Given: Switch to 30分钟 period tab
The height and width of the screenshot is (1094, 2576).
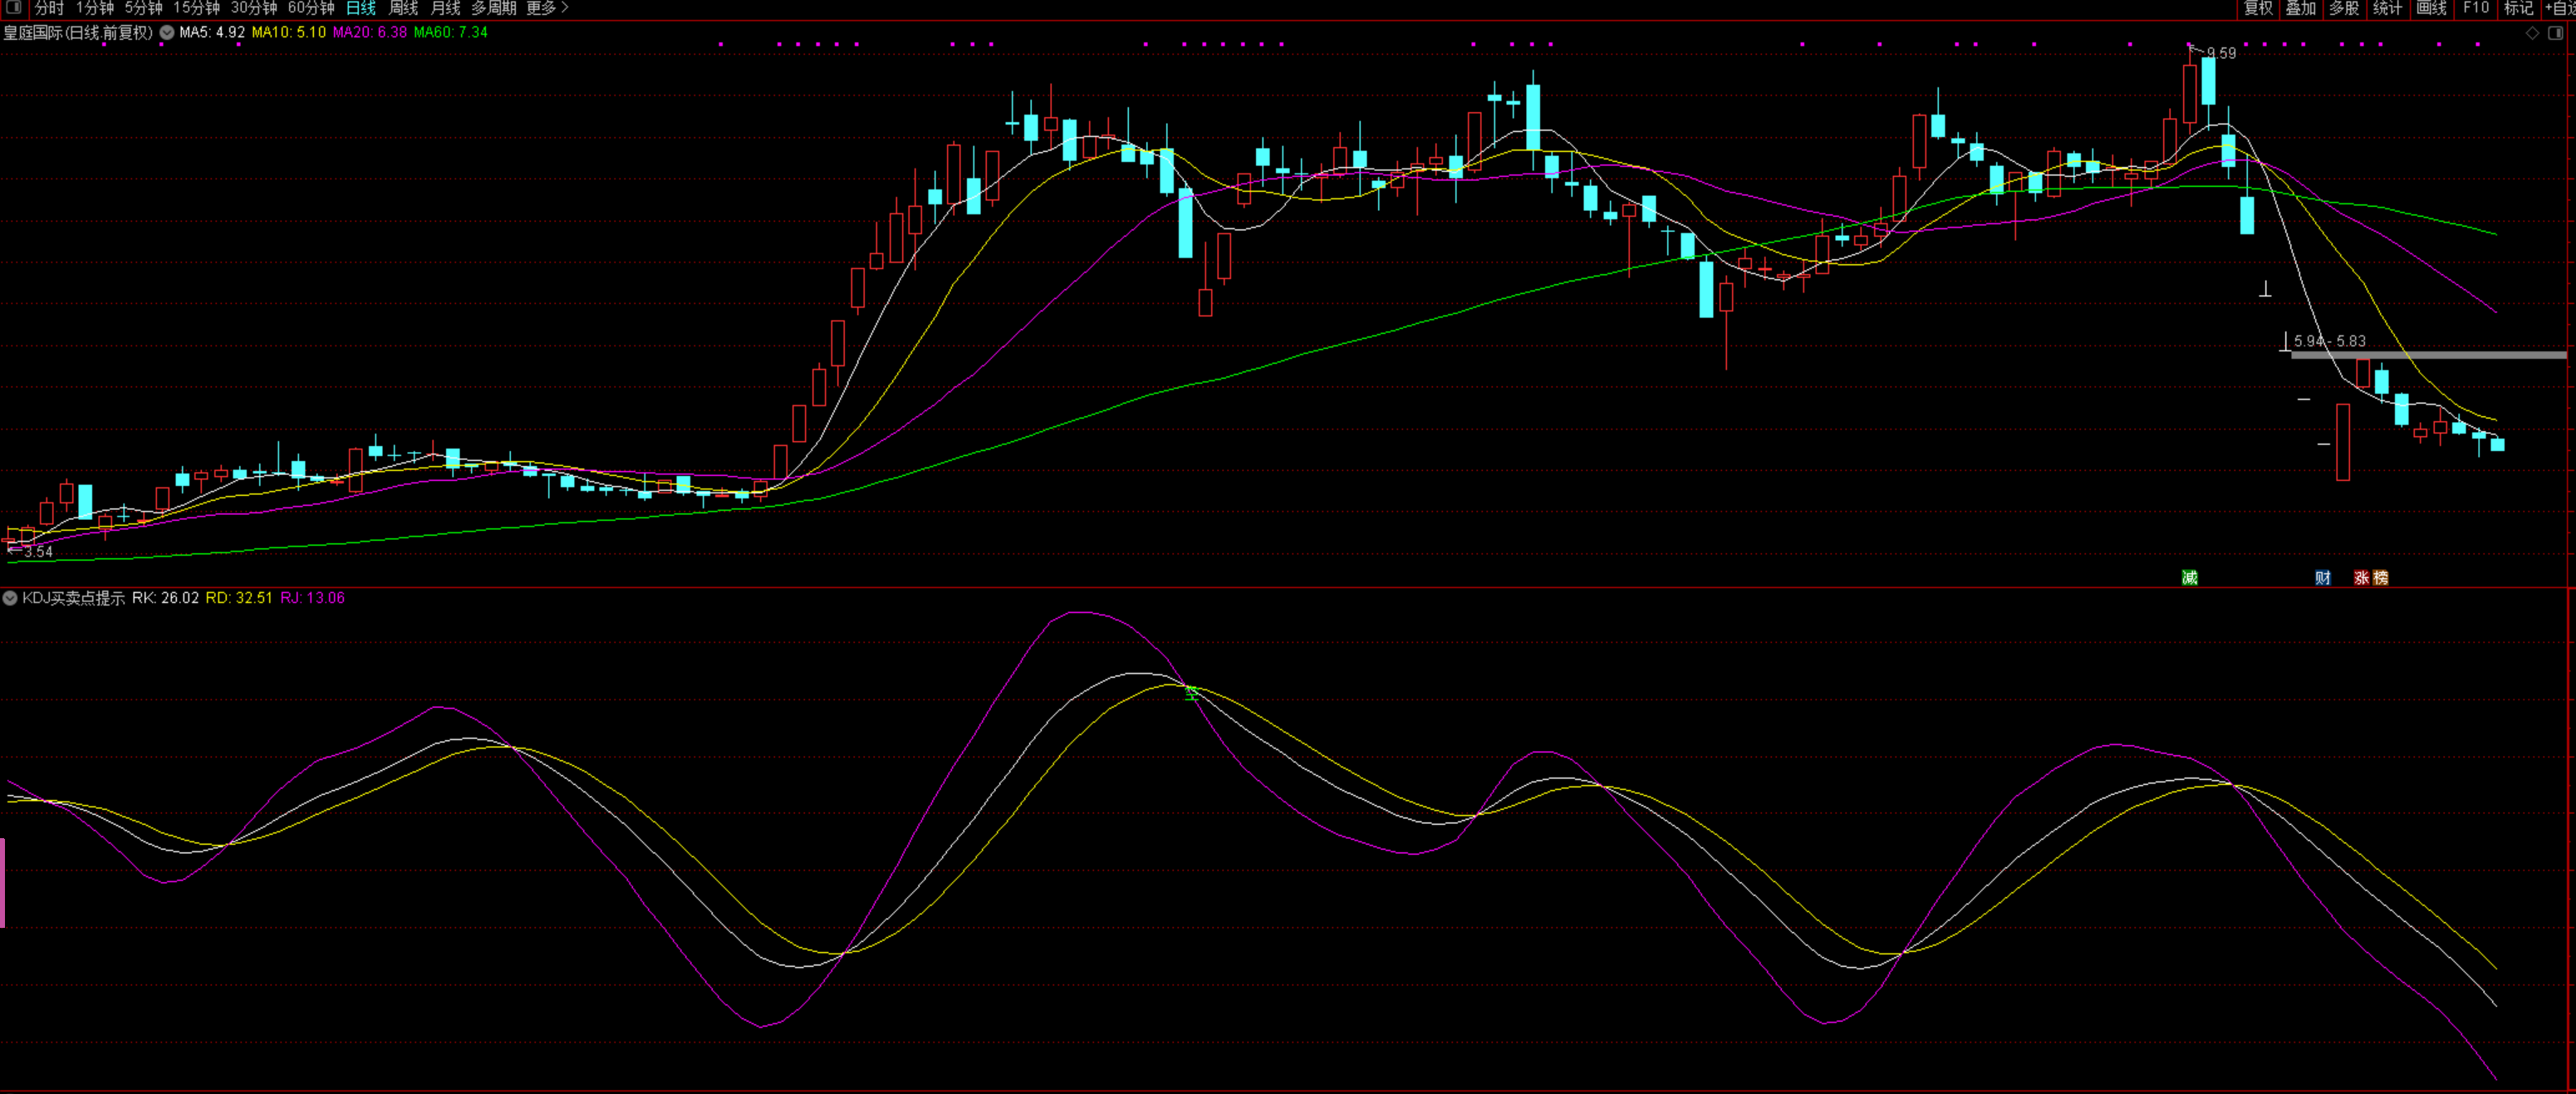Looking at the screenshot, I should coord(254,8).
